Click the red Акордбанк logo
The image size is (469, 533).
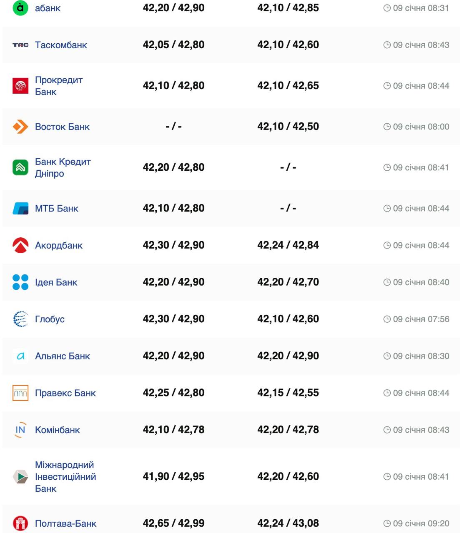point(20,245)
